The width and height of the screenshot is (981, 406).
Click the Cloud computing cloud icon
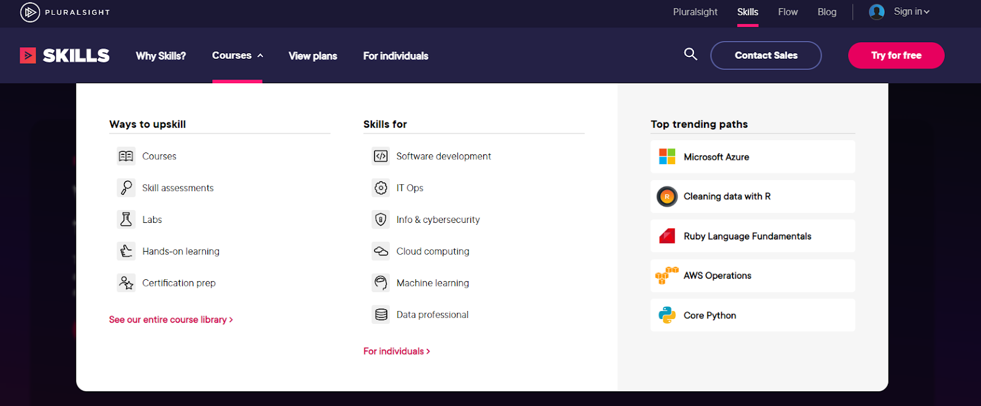(381, 251)
